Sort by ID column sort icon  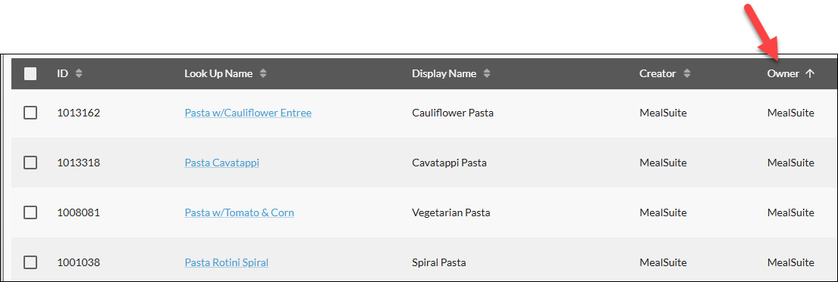pyautogui.click(x=79, y=74)
